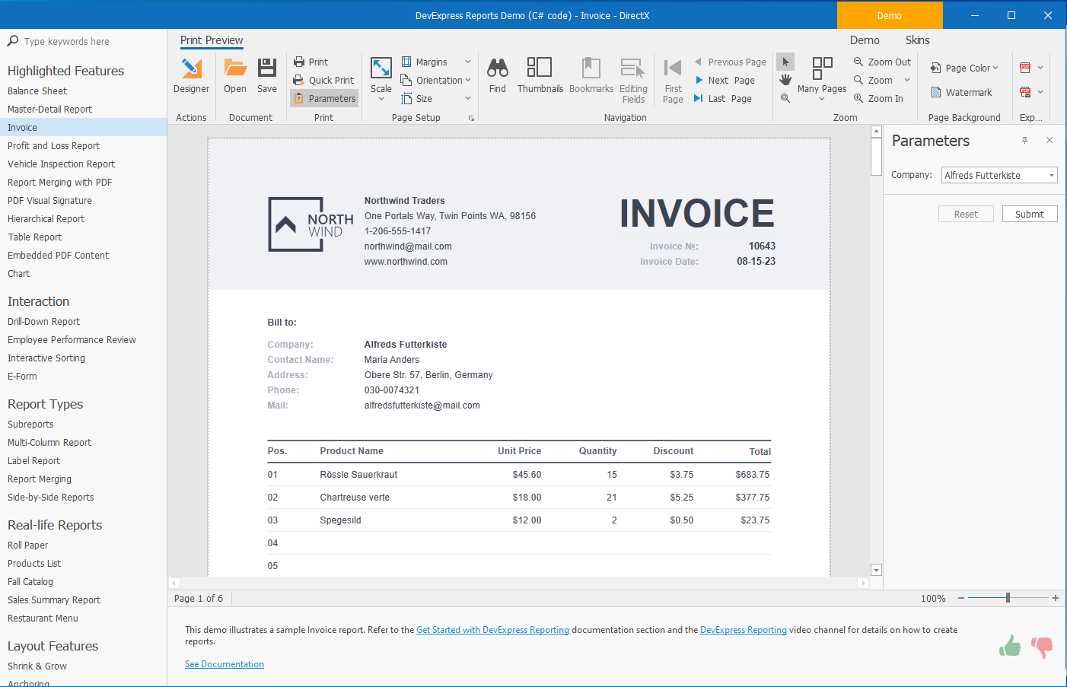
Task: Open the Scale tool
Action: click(381, 78)
